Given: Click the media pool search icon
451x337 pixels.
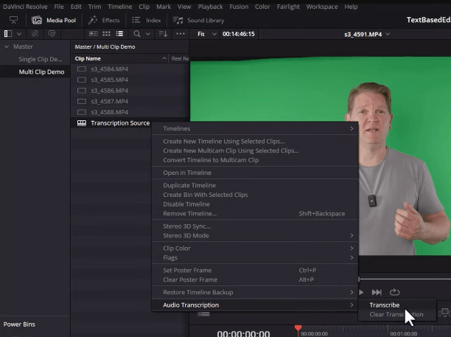Looking at the screenshot, I should [137, 34].
